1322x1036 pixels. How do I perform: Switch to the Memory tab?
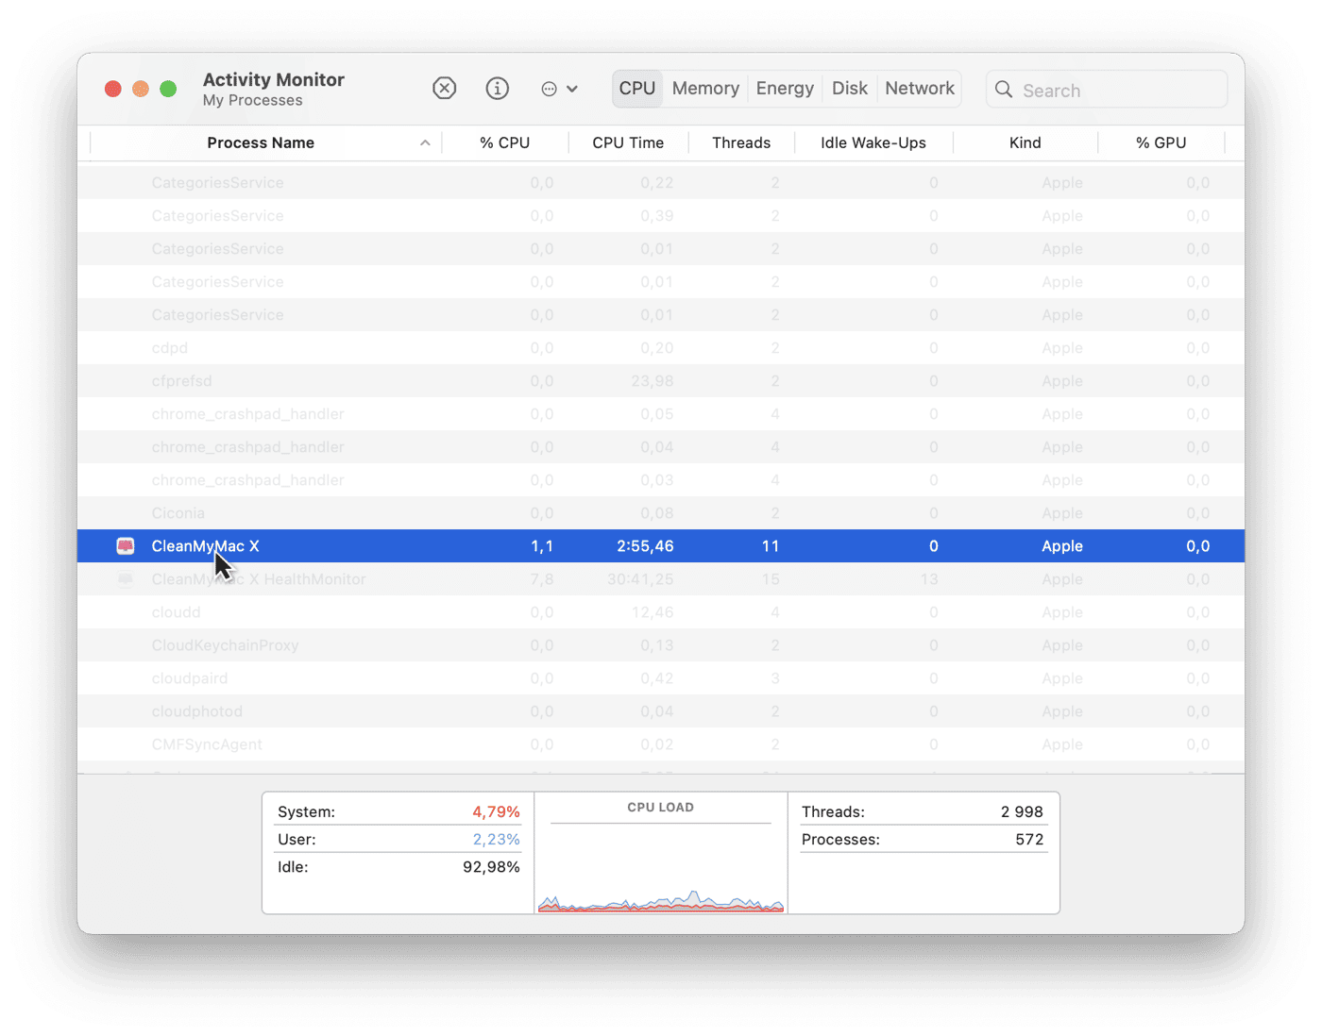coord(705,89)
